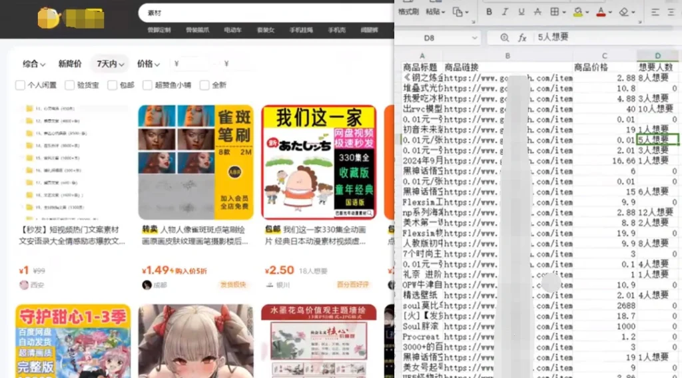Click the 想要人数 header cell
Image resolution: width=682 pixels, height=378 pixels.
(656, 67)
